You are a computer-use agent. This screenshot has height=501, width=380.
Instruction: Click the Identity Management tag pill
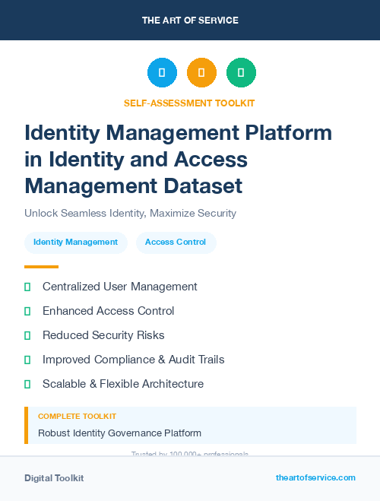coord(76,243)
